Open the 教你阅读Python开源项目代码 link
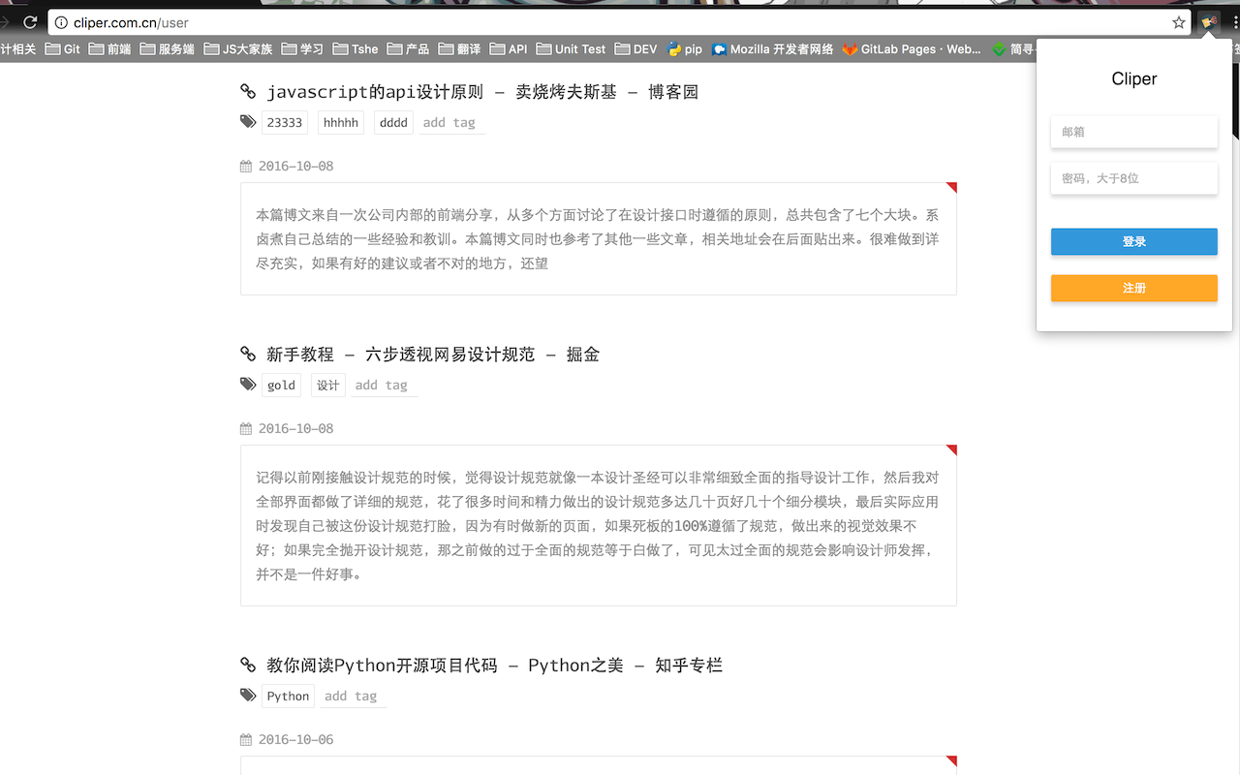 click(x=494, y=666)
